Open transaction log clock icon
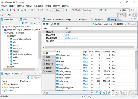Viewport: 138px width, 99px height. pos(66,10)
